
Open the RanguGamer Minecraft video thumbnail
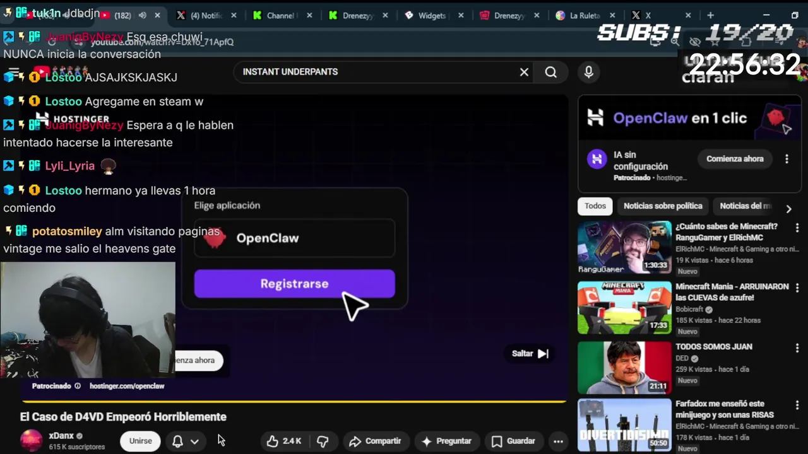(x=624, y=247)
